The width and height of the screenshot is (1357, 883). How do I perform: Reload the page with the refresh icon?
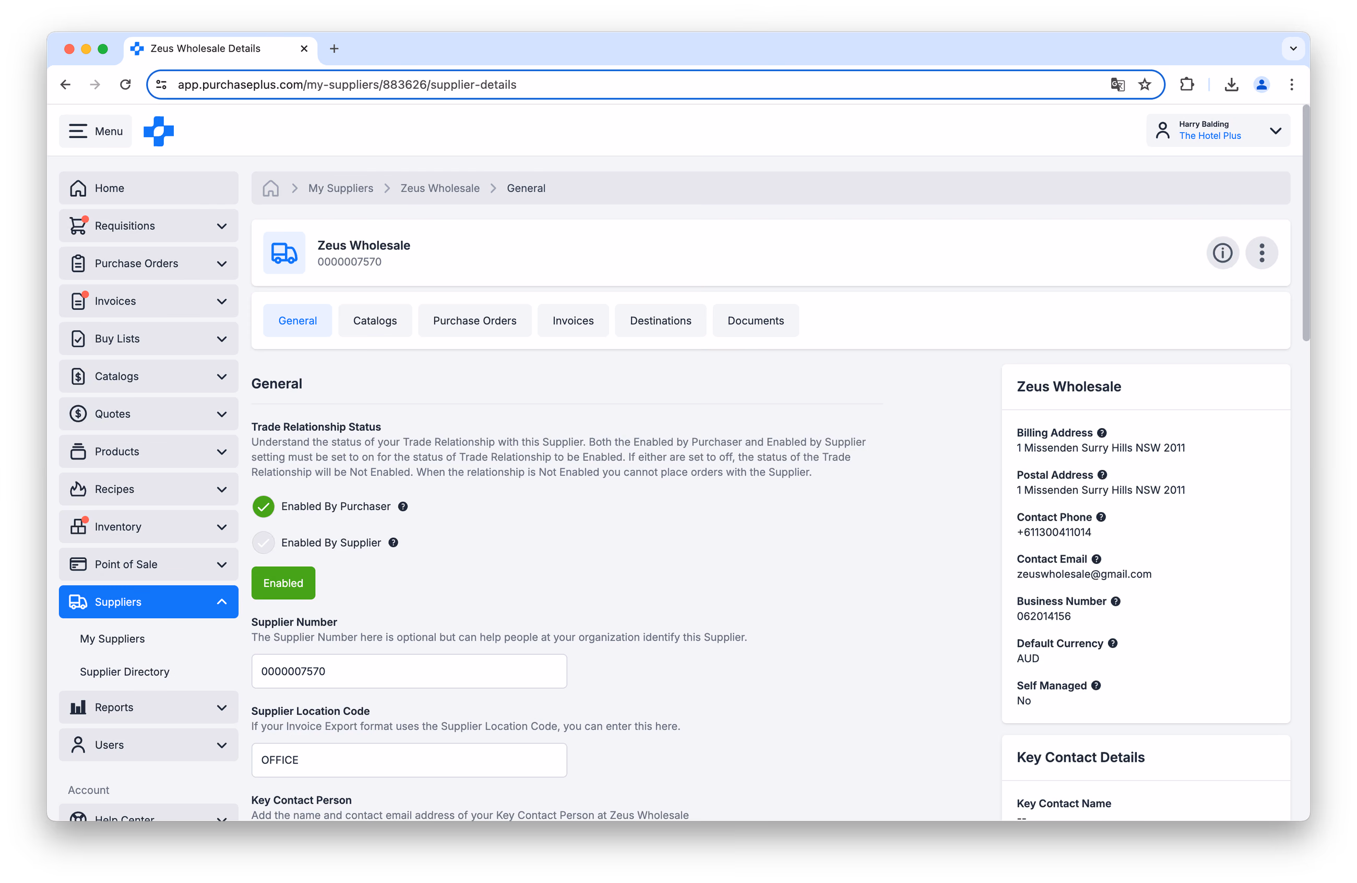125,85
